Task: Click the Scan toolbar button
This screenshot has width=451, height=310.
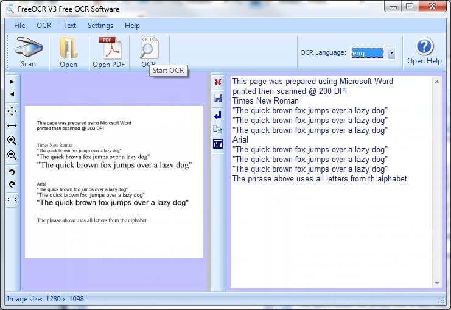Action: pyautogui.click(x=28, y=52)
